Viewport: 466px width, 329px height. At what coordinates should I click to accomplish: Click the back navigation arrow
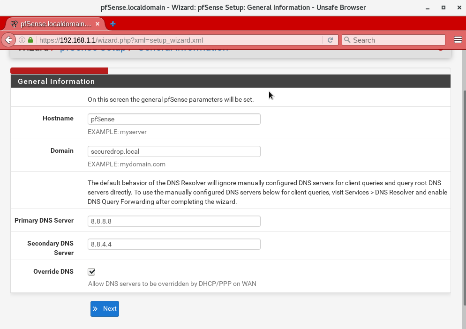[x=8, y=40]
